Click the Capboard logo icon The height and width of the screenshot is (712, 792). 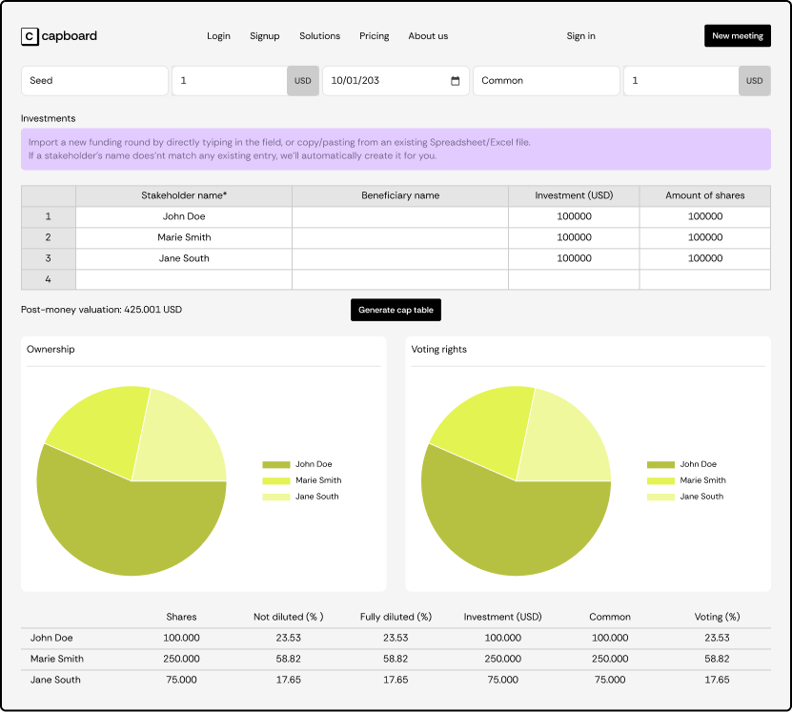click(30, 36)
